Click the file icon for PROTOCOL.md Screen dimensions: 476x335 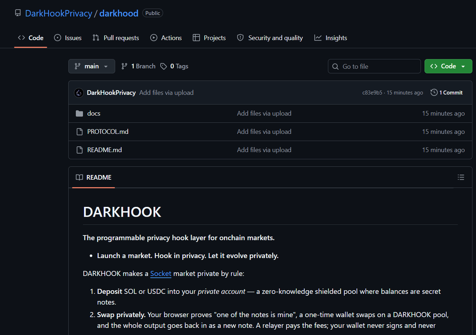click(x=79, y=131)
